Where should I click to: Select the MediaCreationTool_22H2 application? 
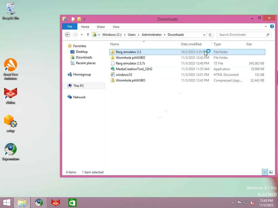187,69
